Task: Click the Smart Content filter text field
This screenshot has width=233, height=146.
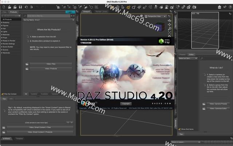Action: click(48, 16)
